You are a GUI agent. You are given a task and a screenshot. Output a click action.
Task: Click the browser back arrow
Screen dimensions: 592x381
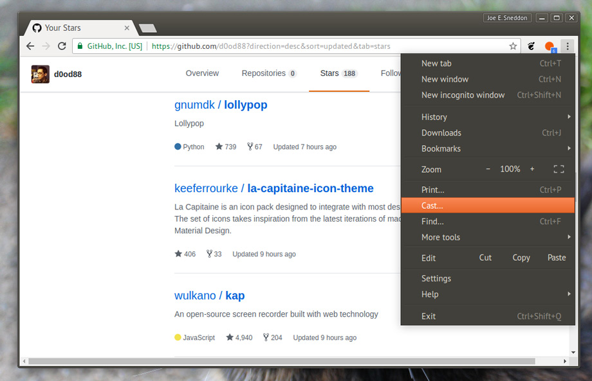coord(31,46)
